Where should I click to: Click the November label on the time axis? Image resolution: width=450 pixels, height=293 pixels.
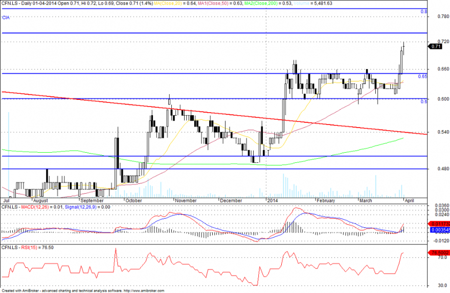(x=186, y=200)
